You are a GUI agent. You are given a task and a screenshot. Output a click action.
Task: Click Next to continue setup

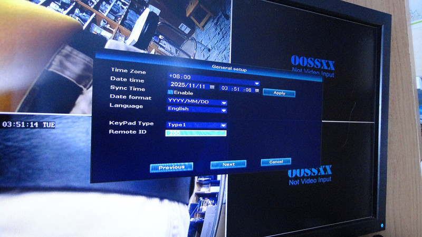pos(228,164)
